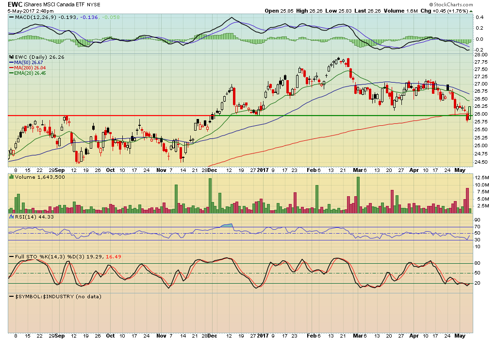Click the EWC ticker symbol in the header
The width and height of the screenshot is (497, 340).
tap(15, 4)
